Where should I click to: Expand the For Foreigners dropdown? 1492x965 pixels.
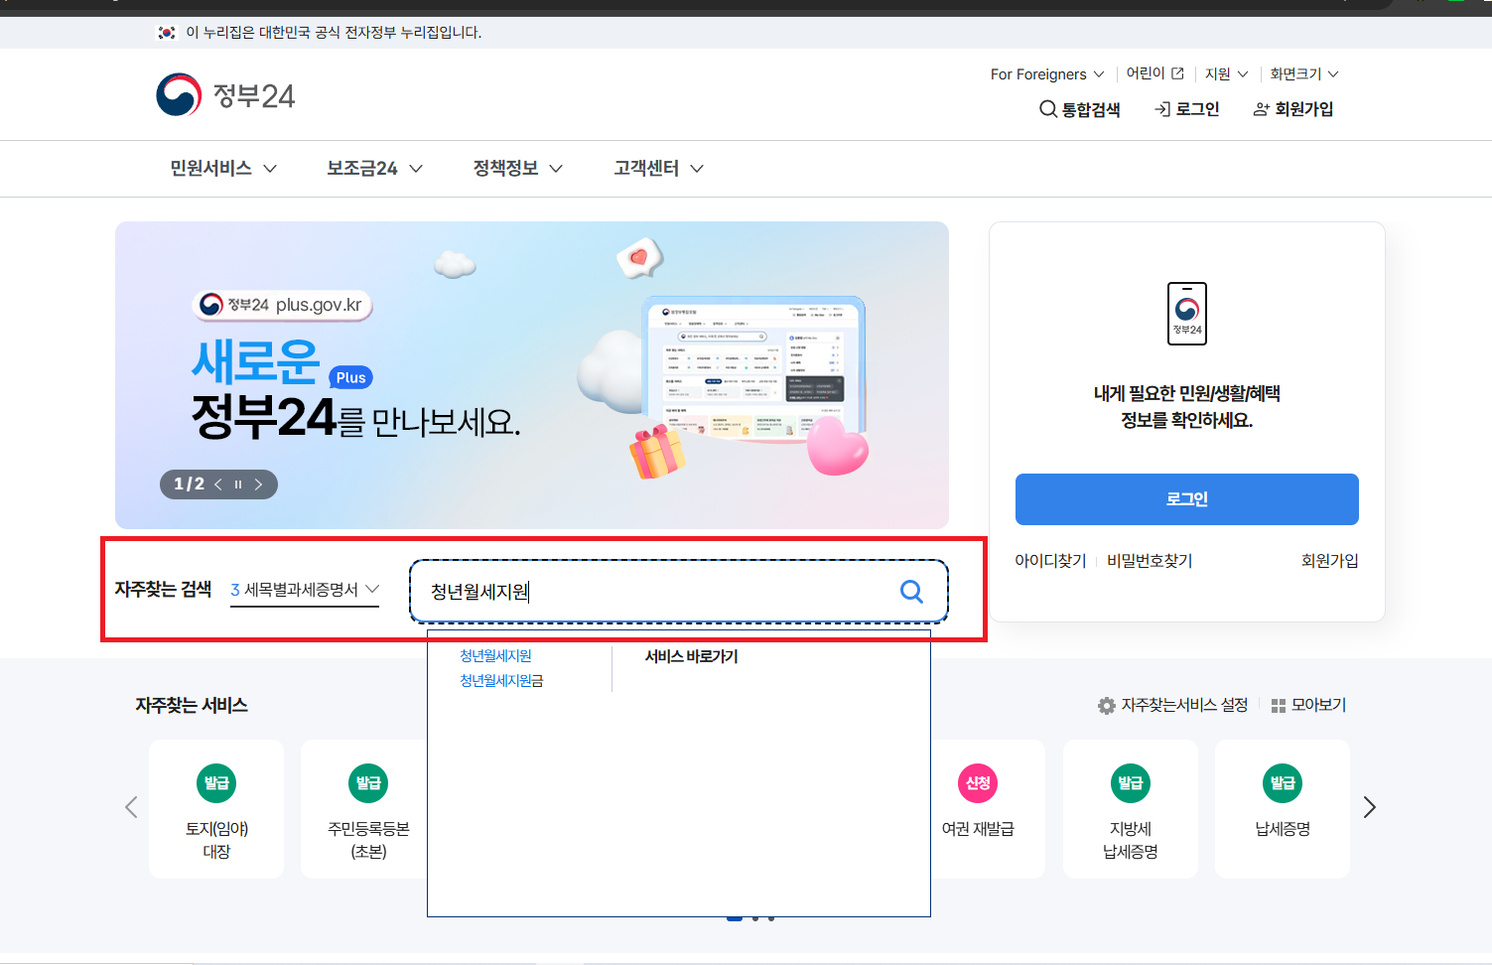click(1047, 74)
